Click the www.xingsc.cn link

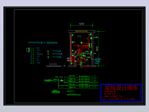(113, 96)
